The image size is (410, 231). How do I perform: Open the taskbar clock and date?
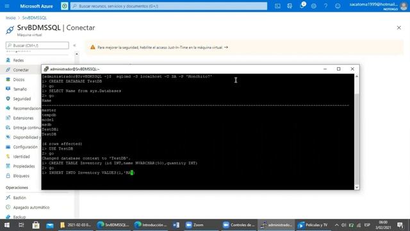point(383,225)
